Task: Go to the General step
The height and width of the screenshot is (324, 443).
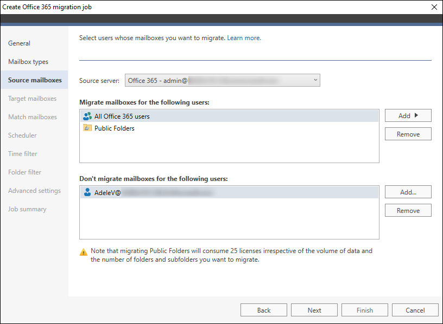Action: point(20,43)
